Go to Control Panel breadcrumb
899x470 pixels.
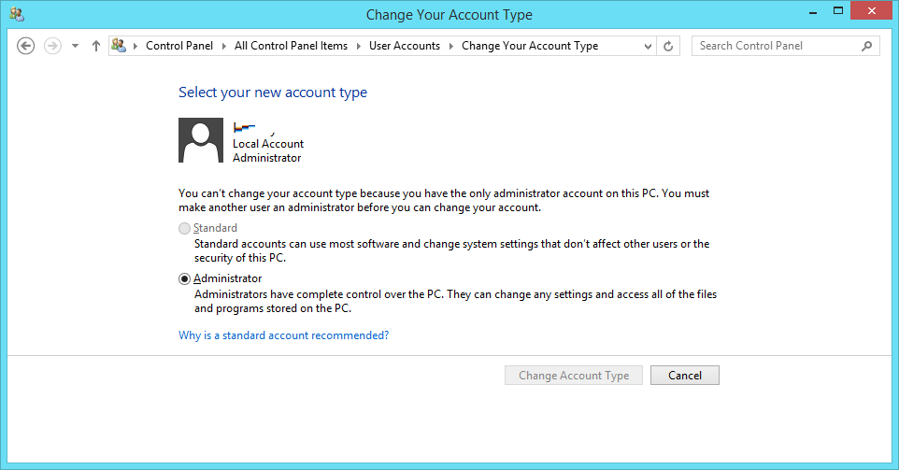tap(179, 46)
